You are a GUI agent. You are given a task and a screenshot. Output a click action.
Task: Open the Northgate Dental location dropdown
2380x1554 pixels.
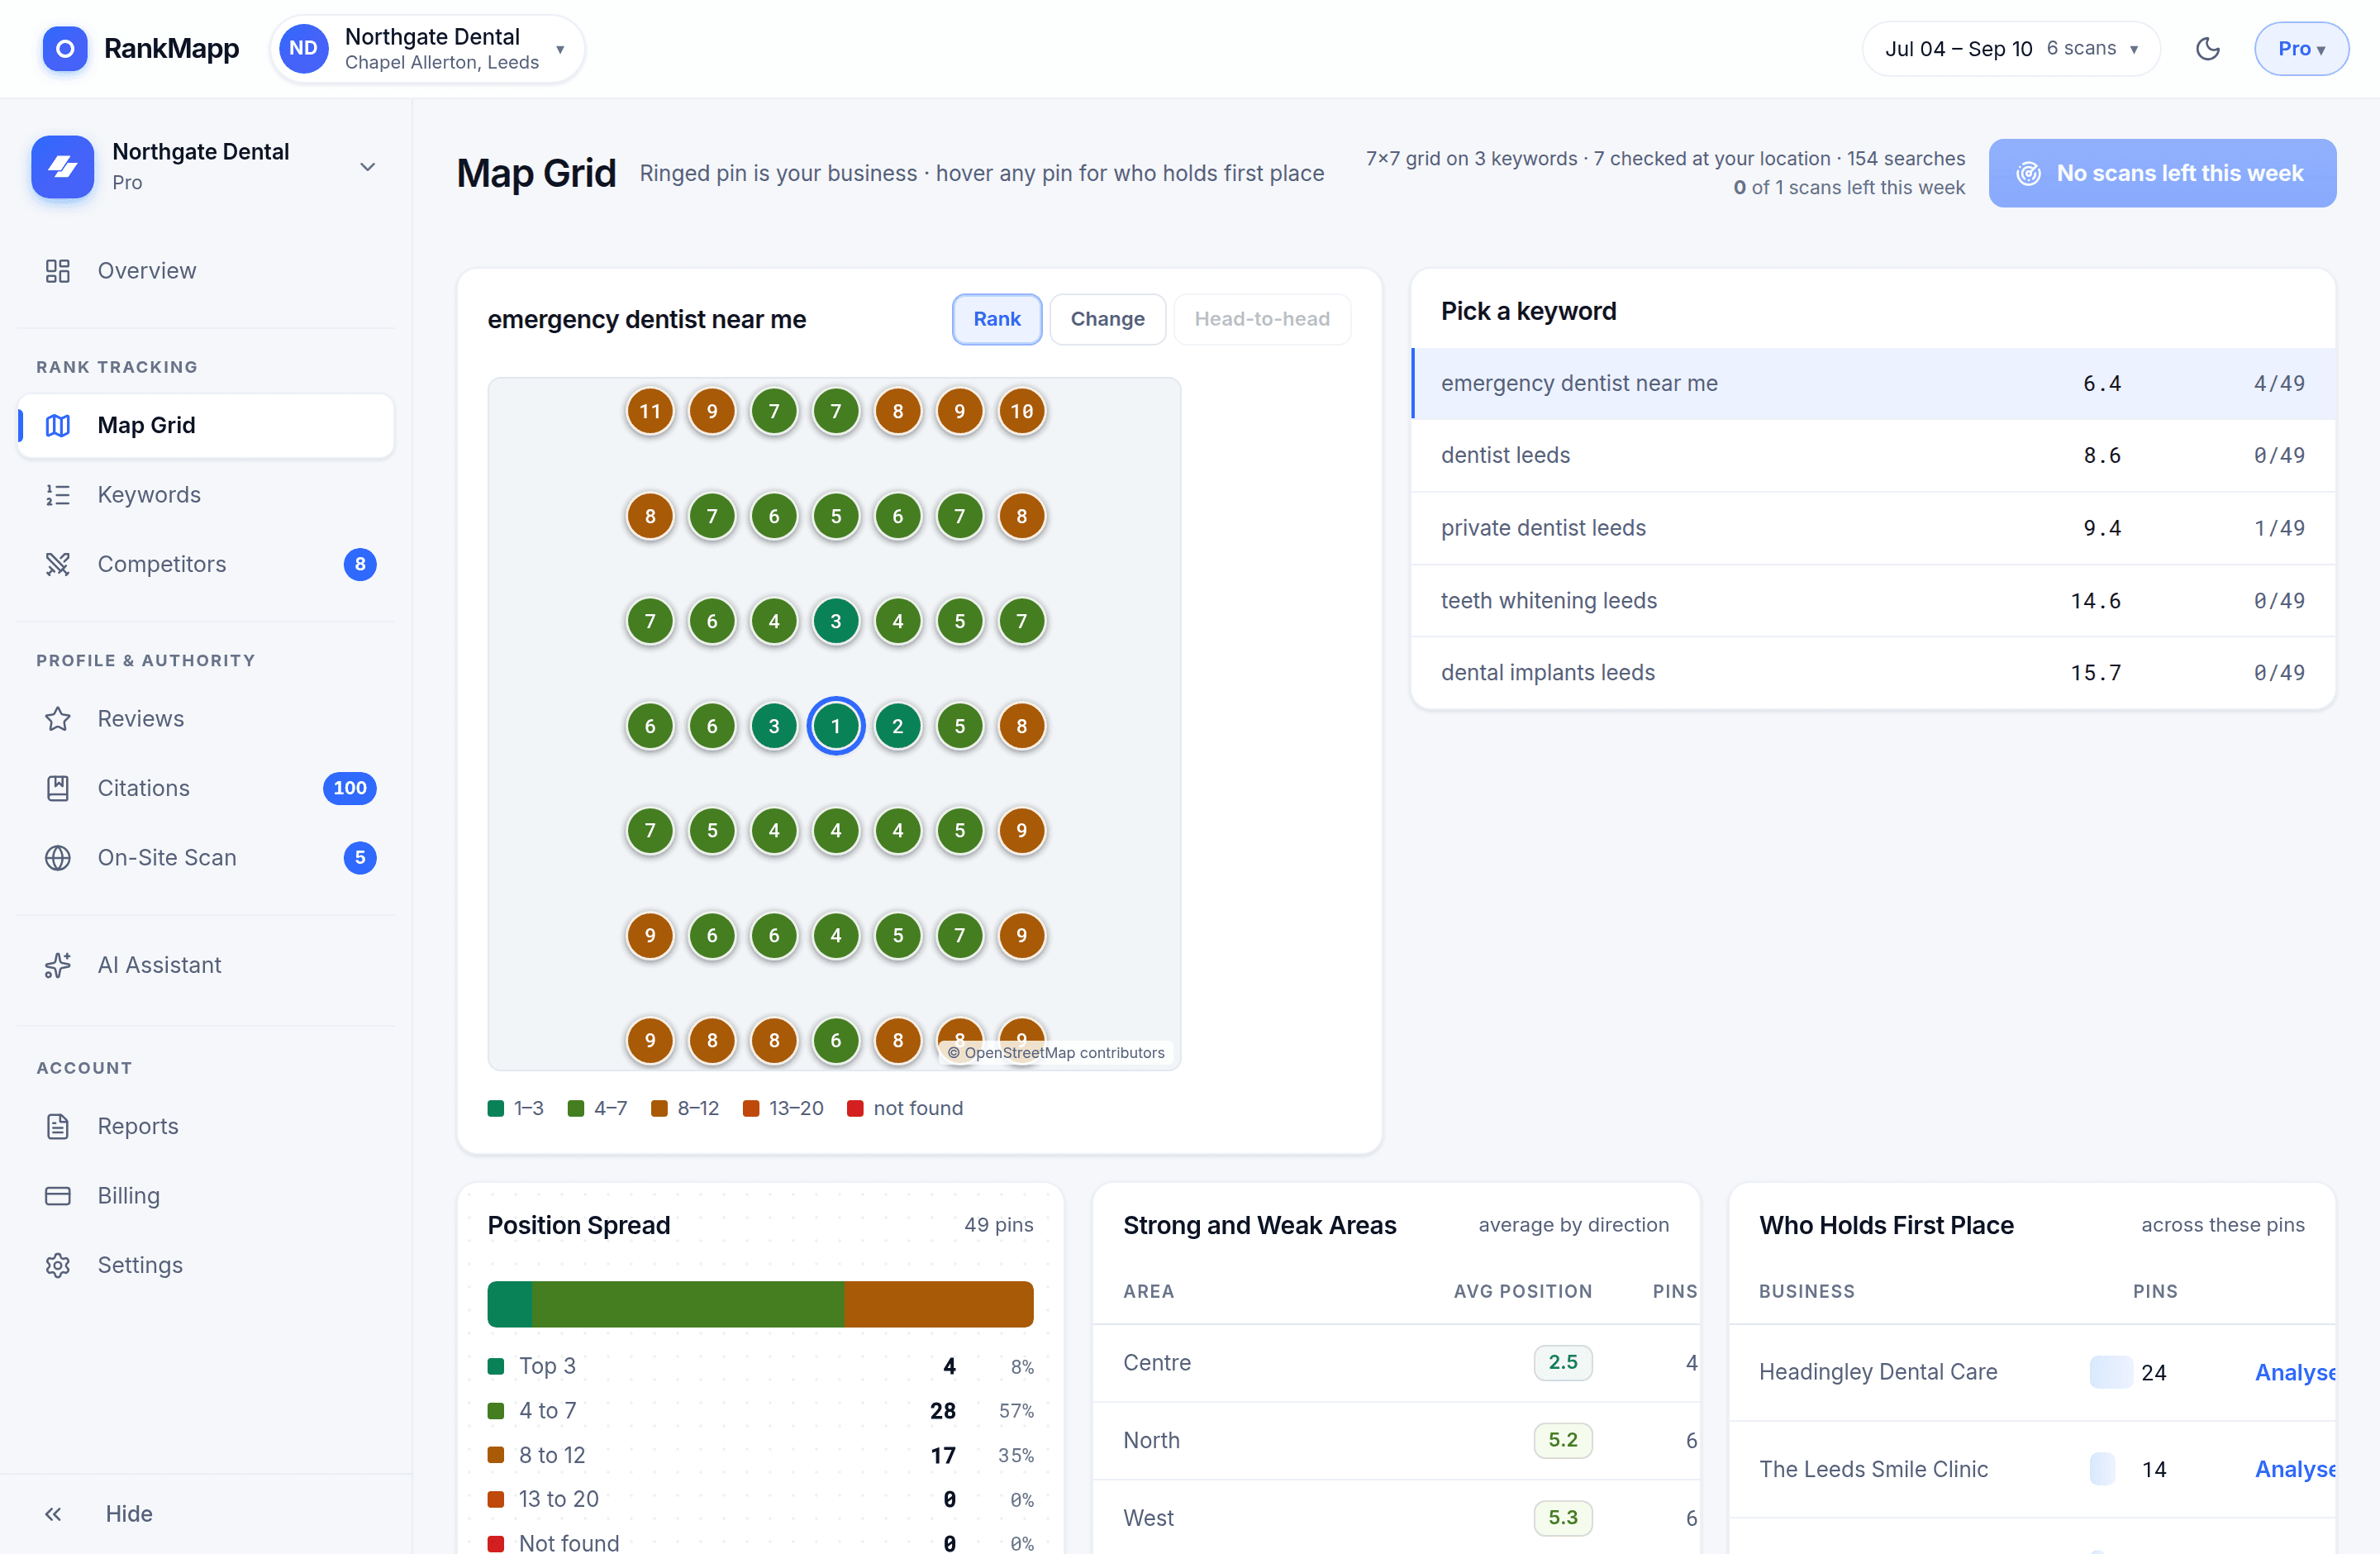tap(428, 48)
